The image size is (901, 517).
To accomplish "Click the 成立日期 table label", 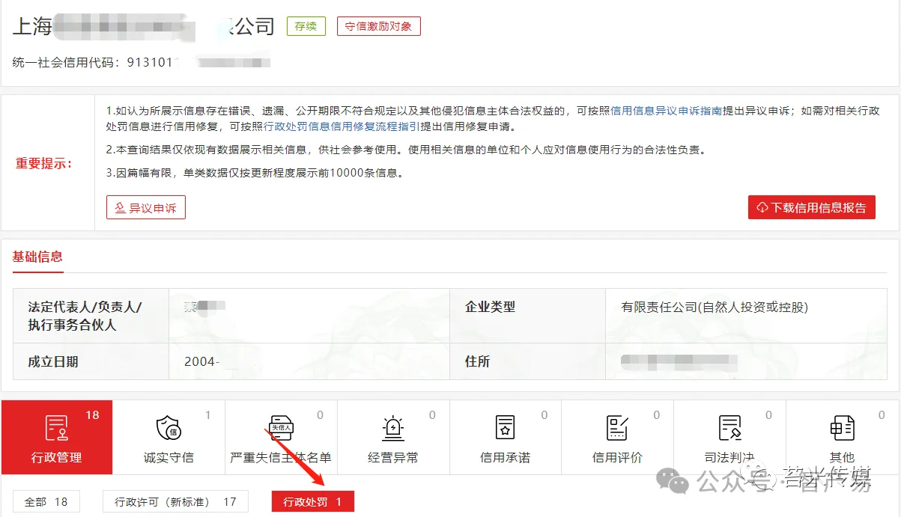I will pos(53,361).
